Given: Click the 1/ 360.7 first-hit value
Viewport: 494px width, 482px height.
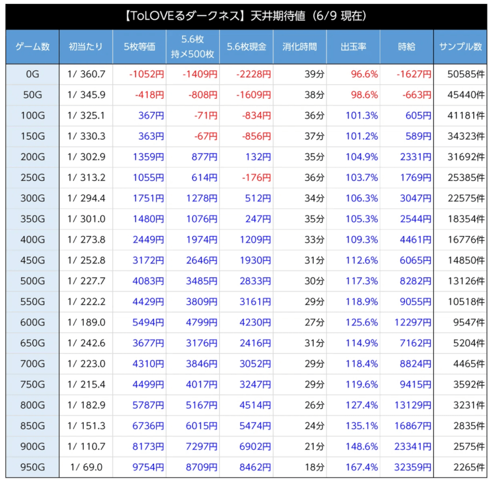Looking at the screenshot, I should tap(86, 74).
